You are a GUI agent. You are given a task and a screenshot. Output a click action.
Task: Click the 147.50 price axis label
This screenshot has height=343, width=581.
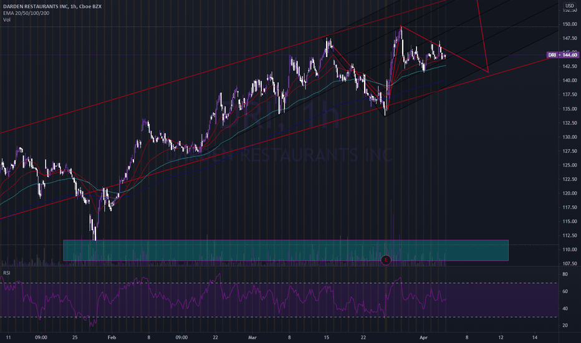click(570, 38)
